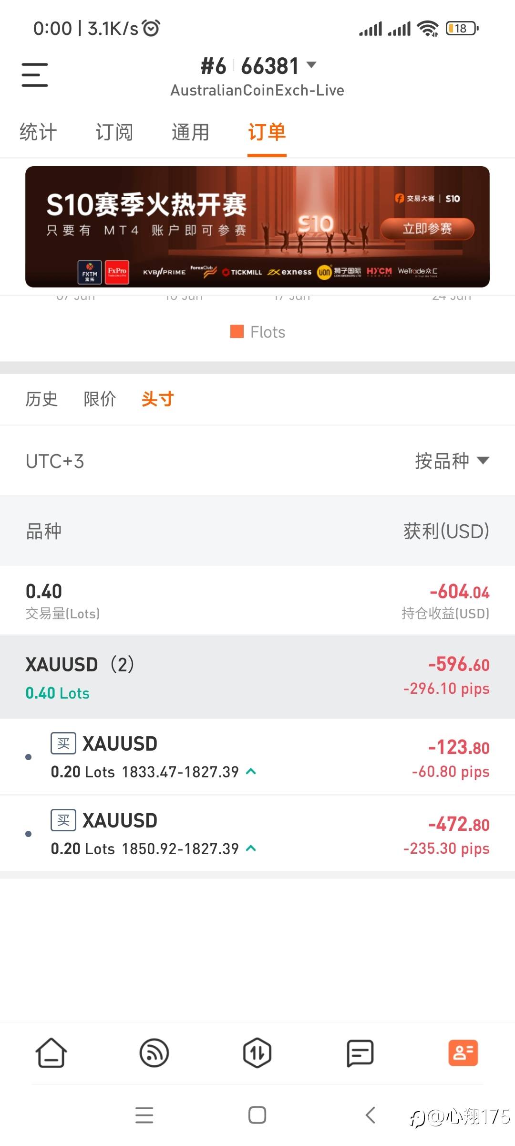This screenshot has height=1146, width=515.
Task: Select the 限价 sub-tab
Action: 100,399
